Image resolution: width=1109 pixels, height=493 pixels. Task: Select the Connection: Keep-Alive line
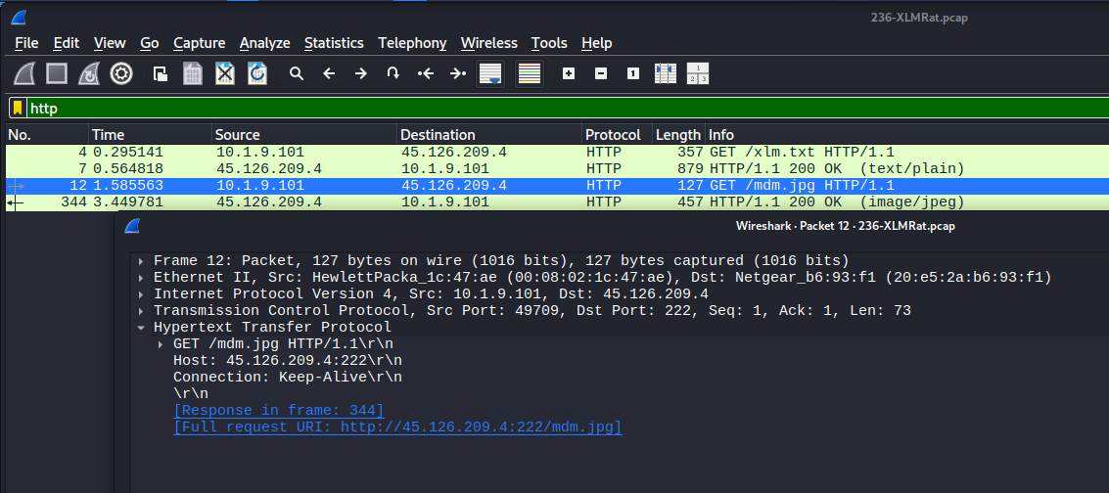(x=288, y=378)
